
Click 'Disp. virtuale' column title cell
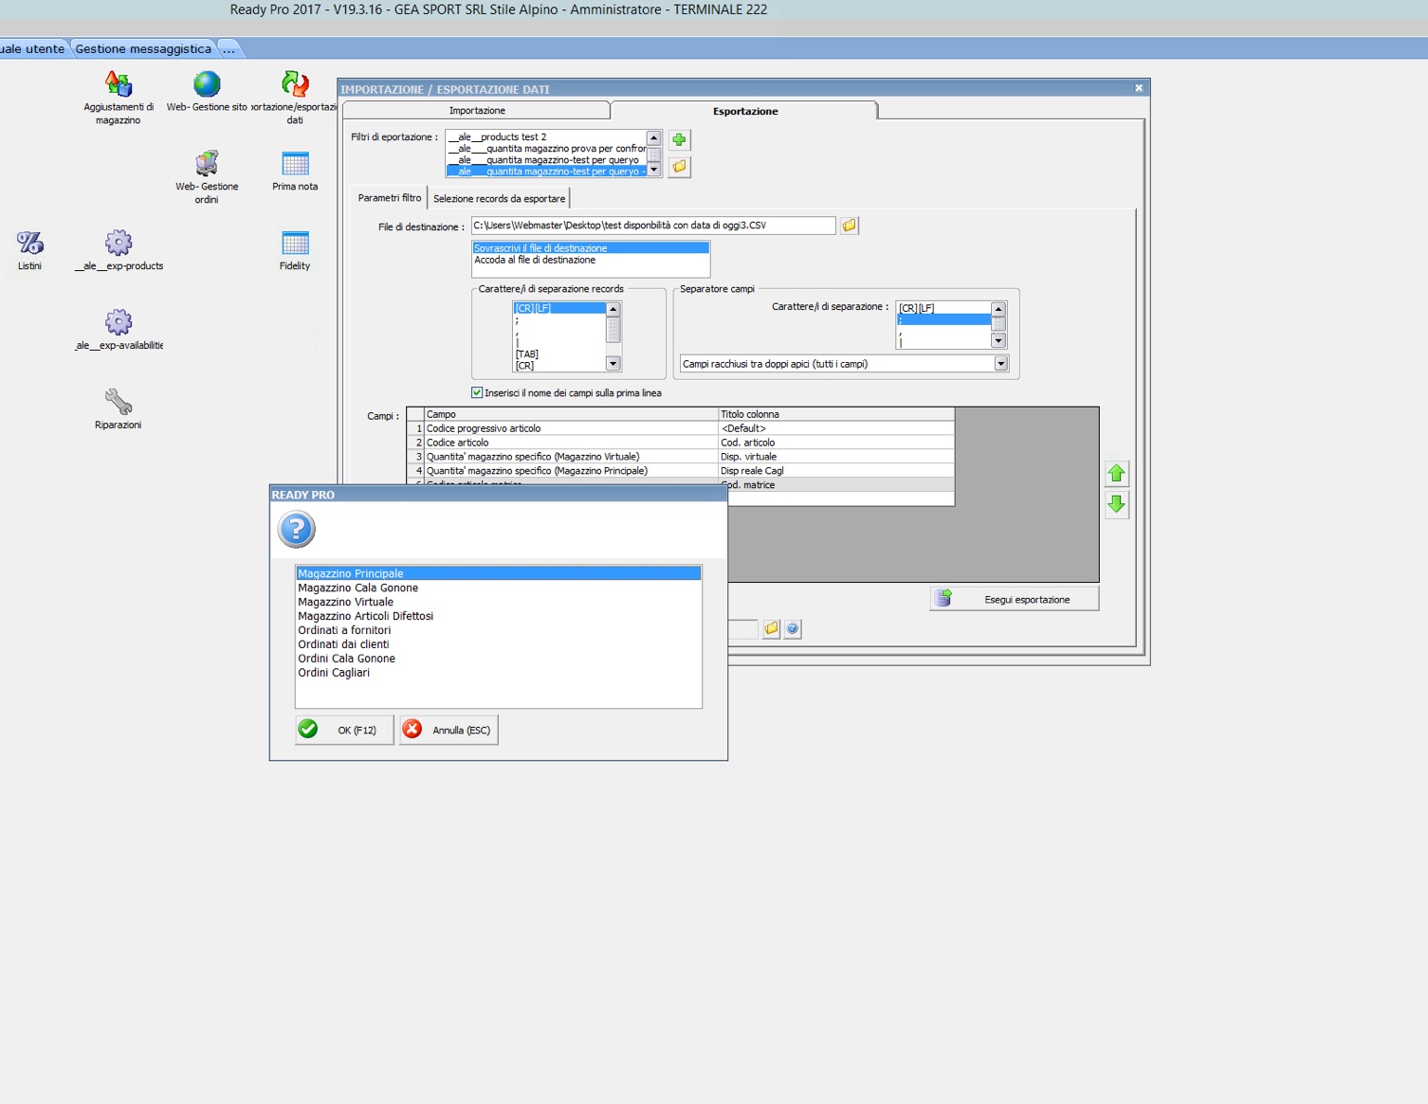(x=836, y=457)
